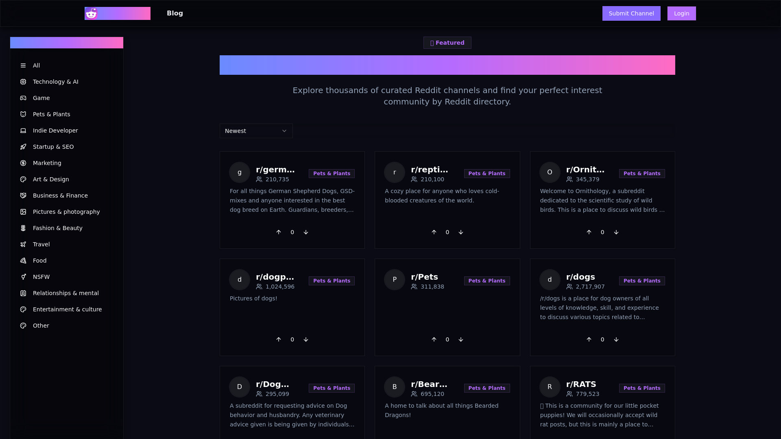Open the Blog link
This screenshot has width=781, height=439.
tap(175, 13)
